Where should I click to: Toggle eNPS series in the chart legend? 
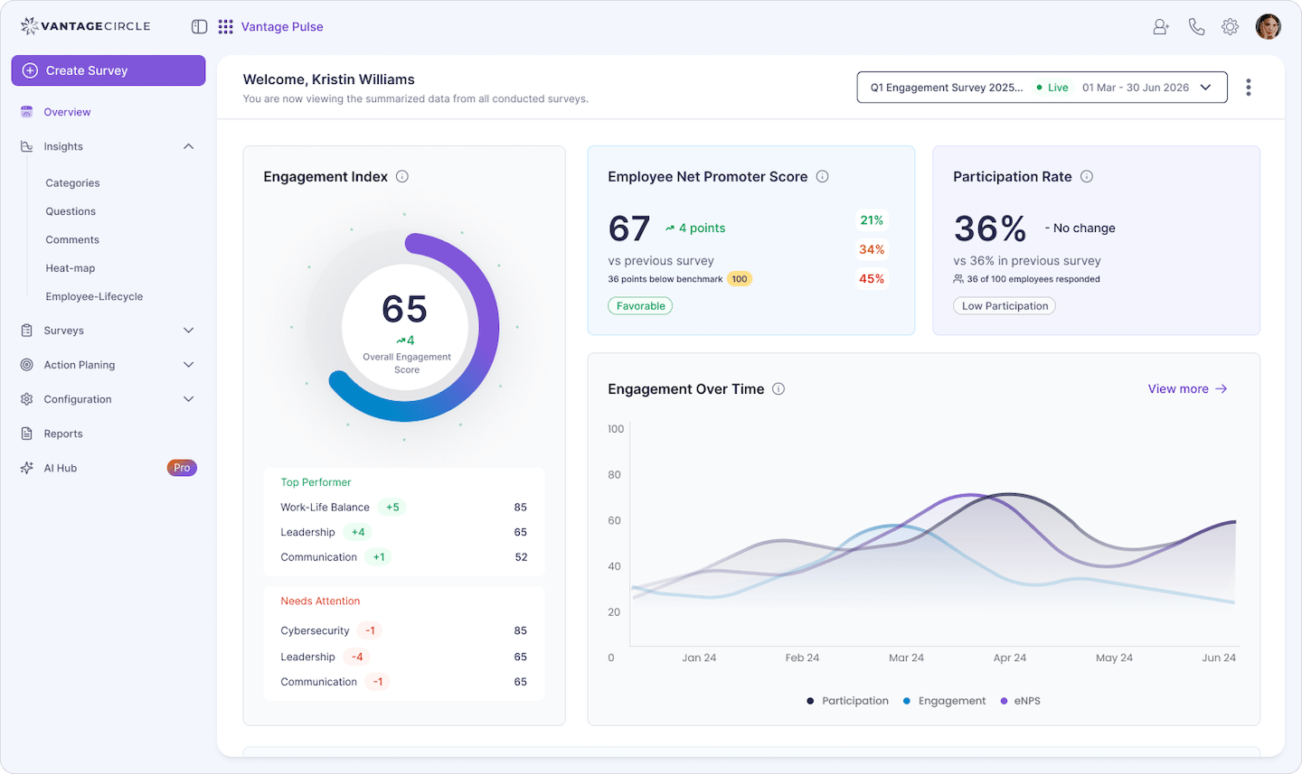tap(1020, 700)
